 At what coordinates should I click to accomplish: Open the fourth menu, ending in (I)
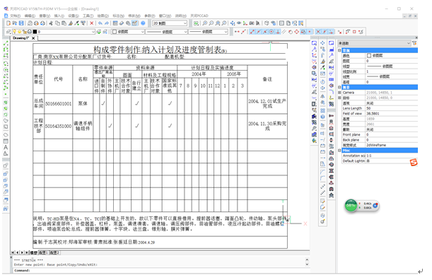coord(59,16)
